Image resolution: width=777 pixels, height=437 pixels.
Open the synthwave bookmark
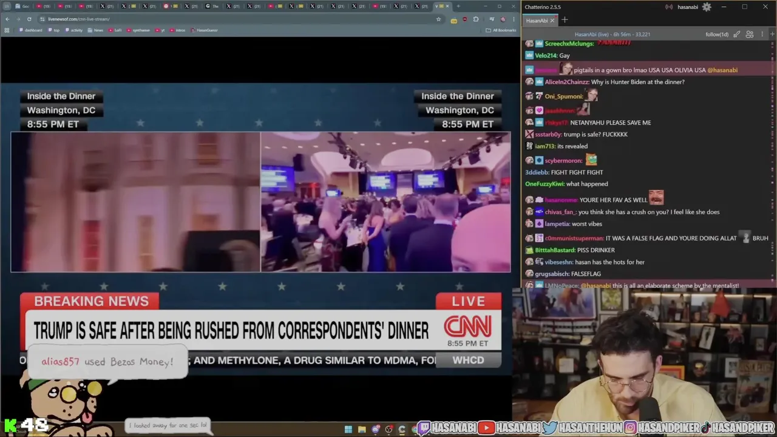(x=138, y=30)
